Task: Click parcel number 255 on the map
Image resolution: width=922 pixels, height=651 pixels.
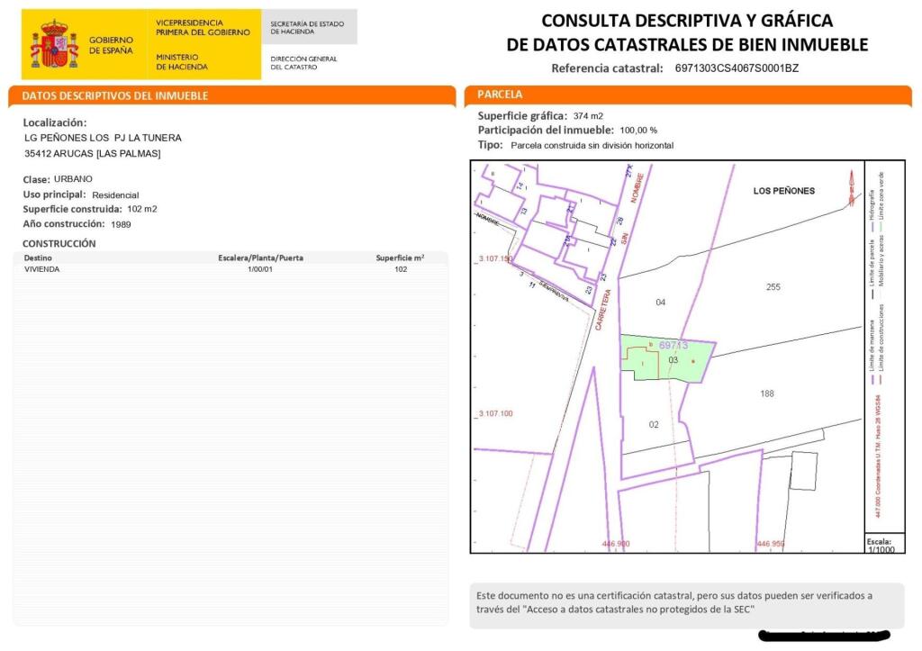Action: click(x=773, y=287)
